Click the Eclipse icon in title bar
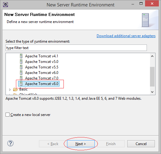This screenshot has width=161, height=154. tap(6, 5)
